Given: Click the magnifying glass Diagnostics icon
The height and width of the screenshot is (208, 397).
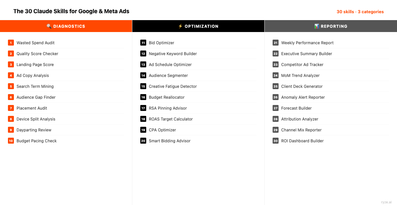Looking at the screenshot, I should (x=49, y=26).
